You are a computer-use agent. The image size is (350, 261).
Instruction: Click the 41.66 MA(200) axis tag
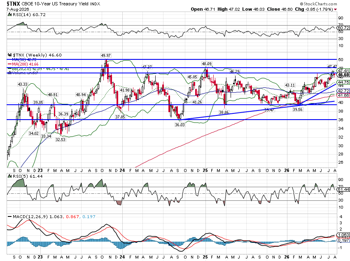[x=343, y=95]
